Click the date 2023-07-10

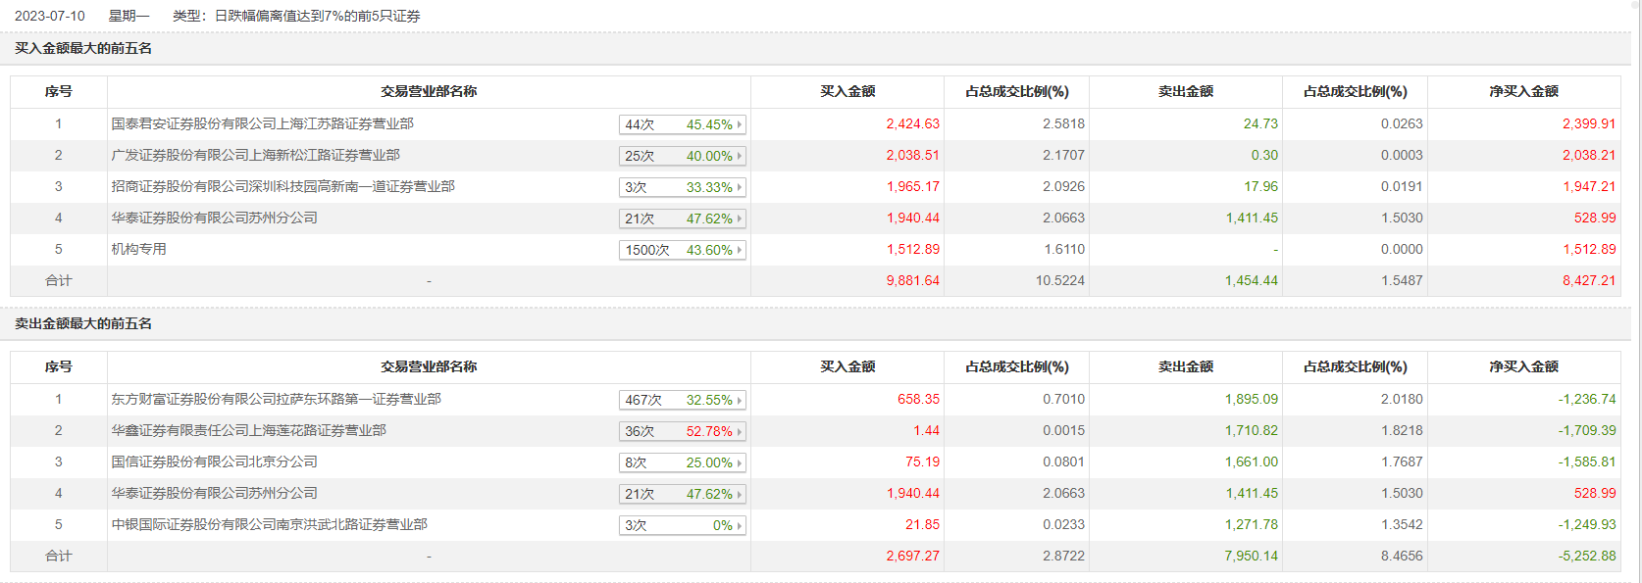(50, 16)
